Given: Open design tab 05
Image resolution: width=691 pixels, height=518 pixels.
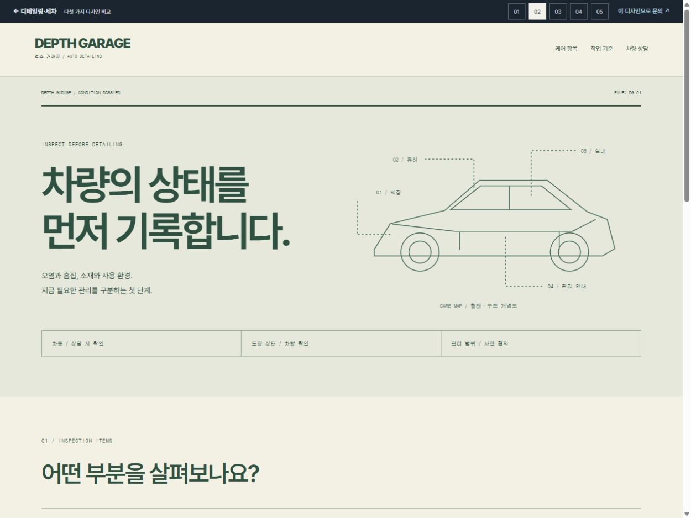Looking at the screenshot, I should coord(599,12).
